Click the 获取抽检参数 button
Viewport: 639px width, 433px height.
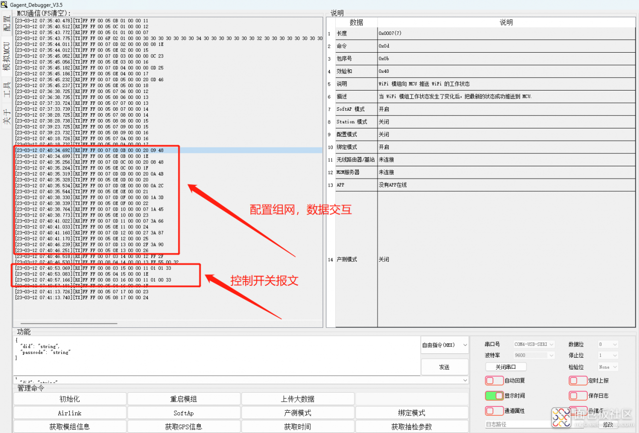(412, 427)
